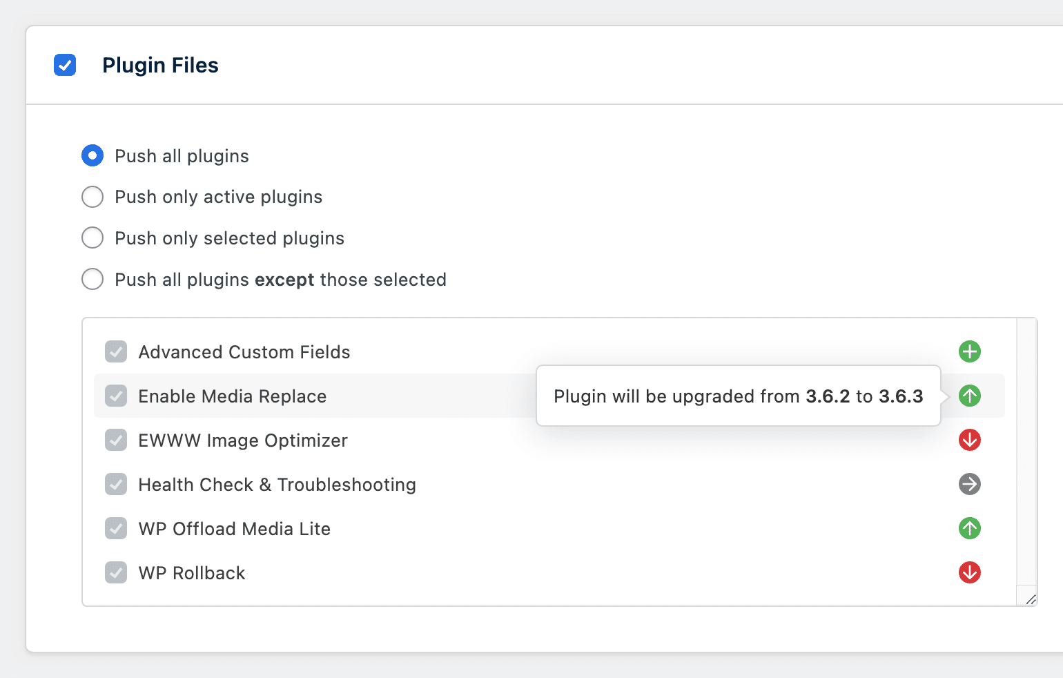Toggle the WP Offload Media Lite checkbox
1063x678 pixels.
click(x=116, y=528)
